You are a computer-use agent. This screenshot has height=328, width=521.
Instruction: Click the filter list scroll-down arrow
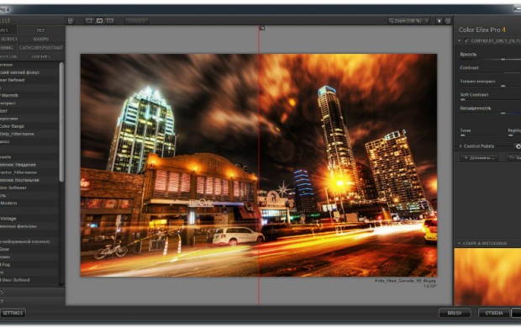coord(61,283)
